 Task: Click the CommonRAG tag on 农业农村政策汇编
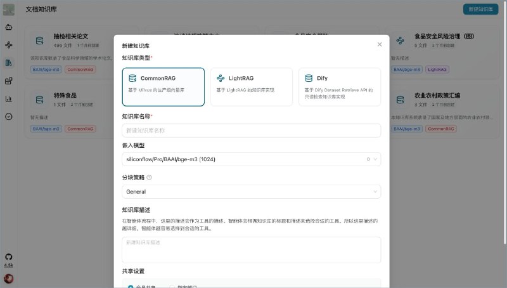pos(441,129)
